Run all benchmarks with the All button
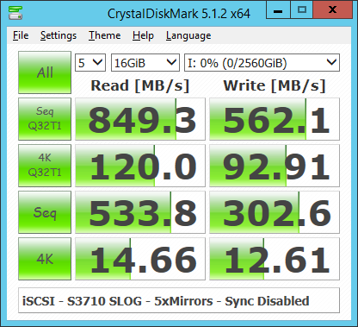 (45, 72)
